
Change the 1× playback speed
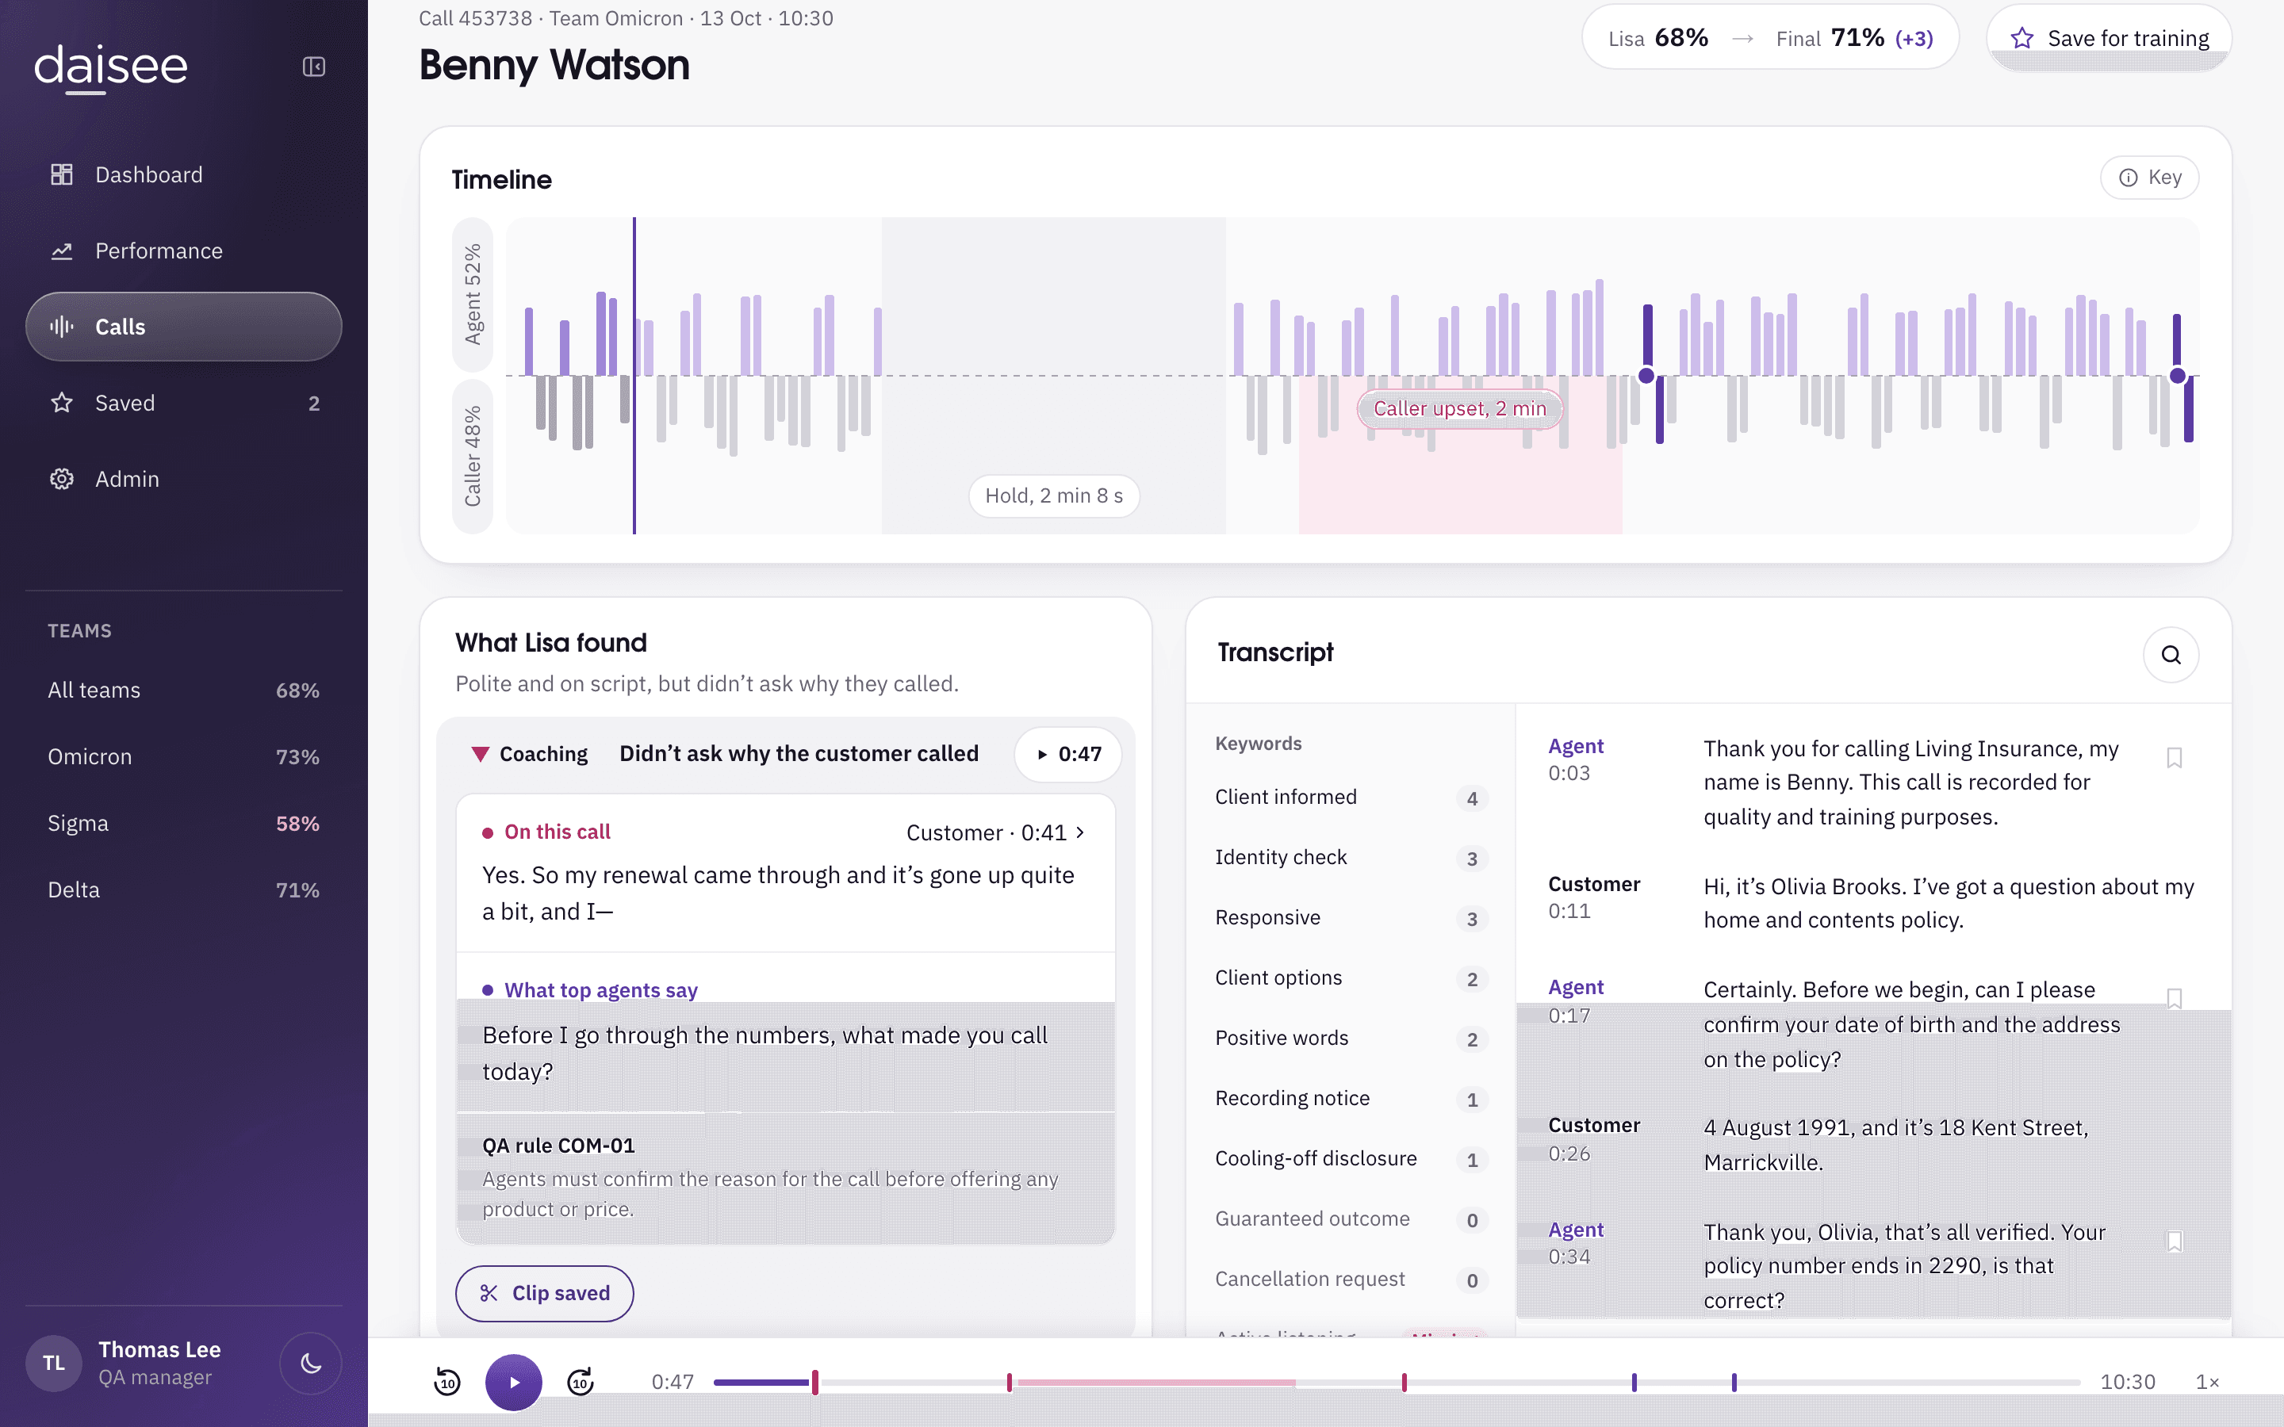pyautogui.click(x=2206, y=1382)
